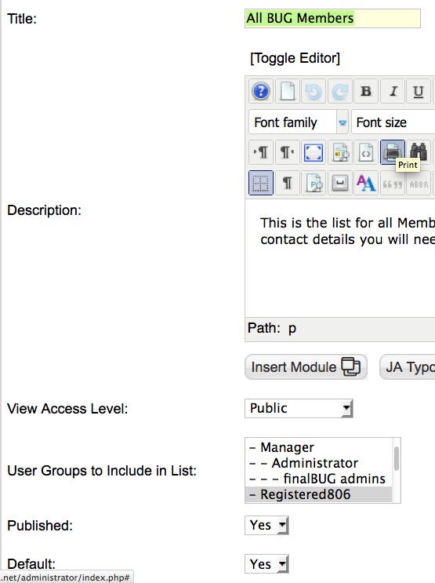Toggle show paragraph characters icon
435x583 pixels.
pos(287,183)
